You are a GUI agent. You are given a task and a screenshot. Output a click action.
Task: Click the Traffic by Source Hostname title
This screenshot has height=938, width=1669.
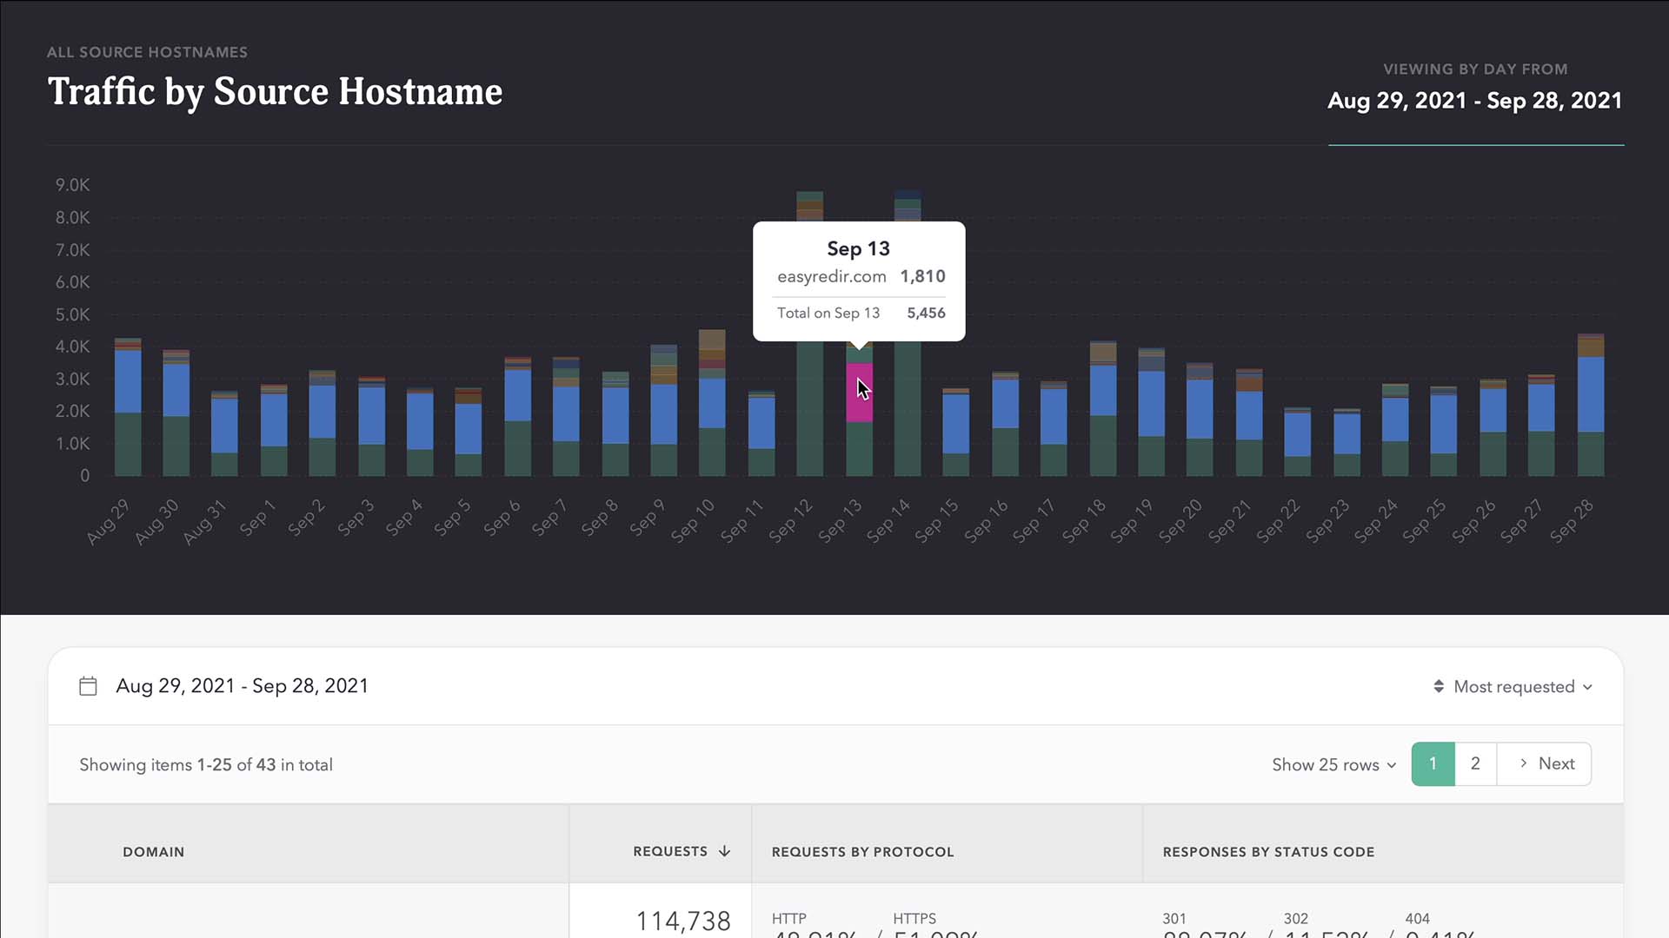click(275, 92)
